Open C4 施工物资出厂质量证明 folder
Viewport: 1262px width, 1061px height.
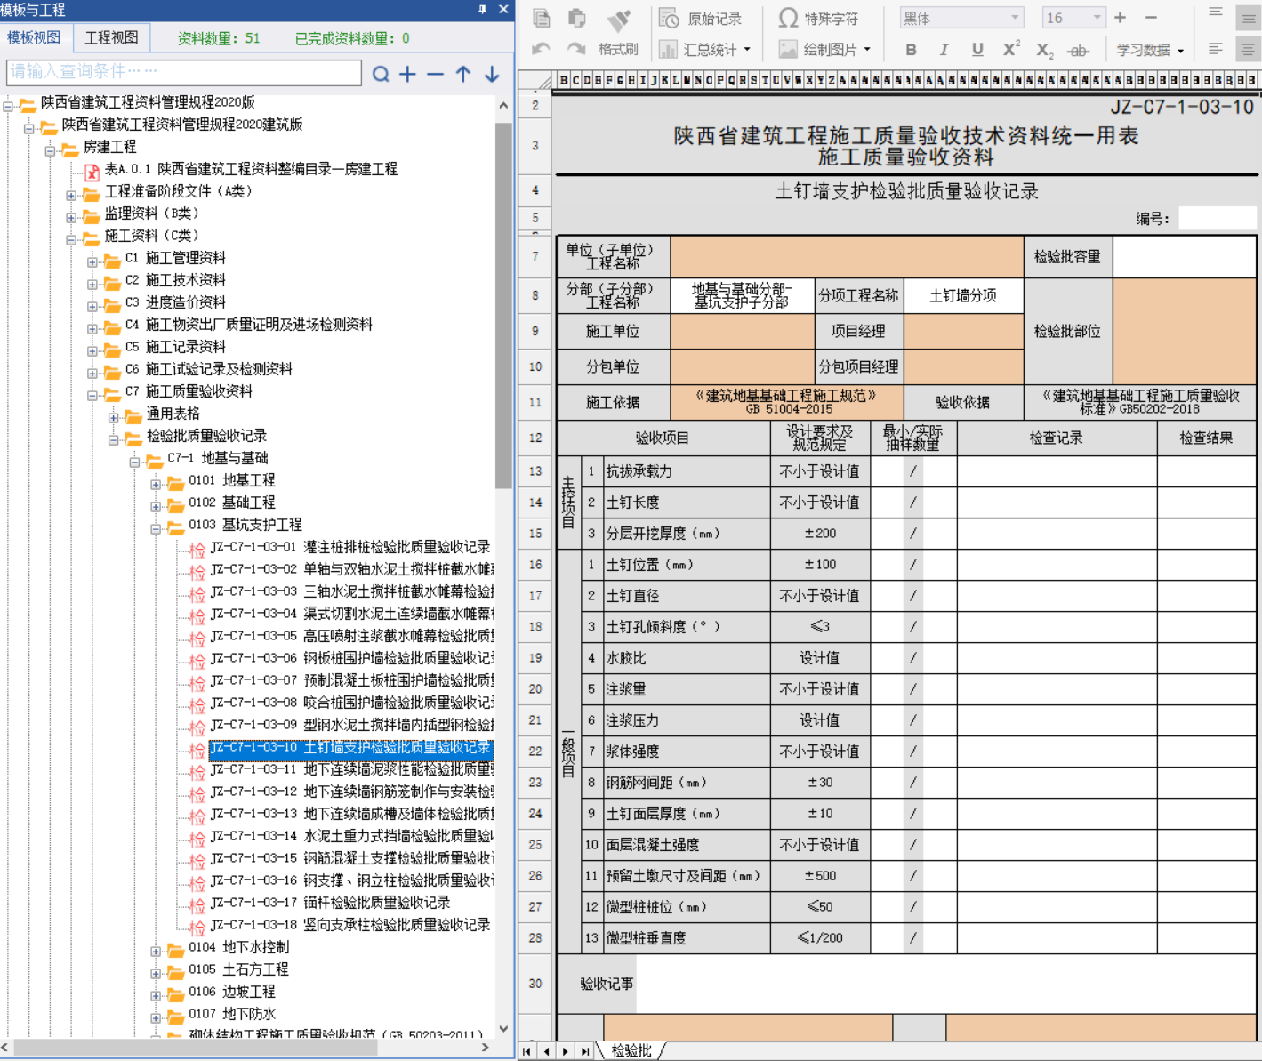[248, 325]
